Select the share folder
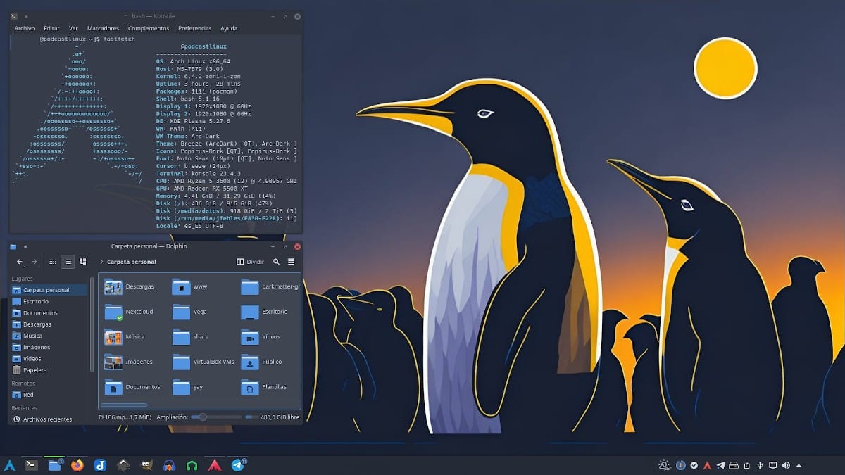The image size is (845, 475). (x=191, y=337)
